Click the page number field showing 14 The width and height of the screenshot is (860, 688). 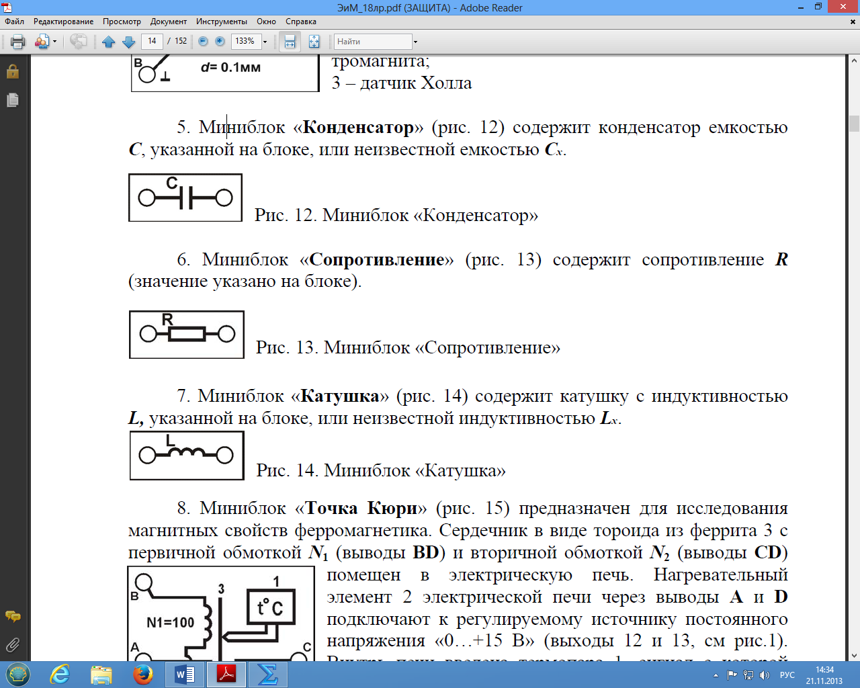152,41
